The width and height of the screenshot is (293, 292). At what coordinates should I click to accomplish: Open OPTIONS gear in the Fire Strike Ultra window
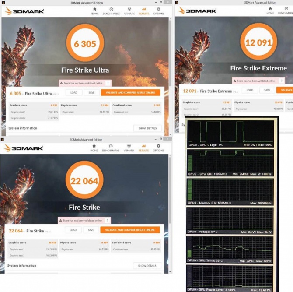(x=159, y=11)
